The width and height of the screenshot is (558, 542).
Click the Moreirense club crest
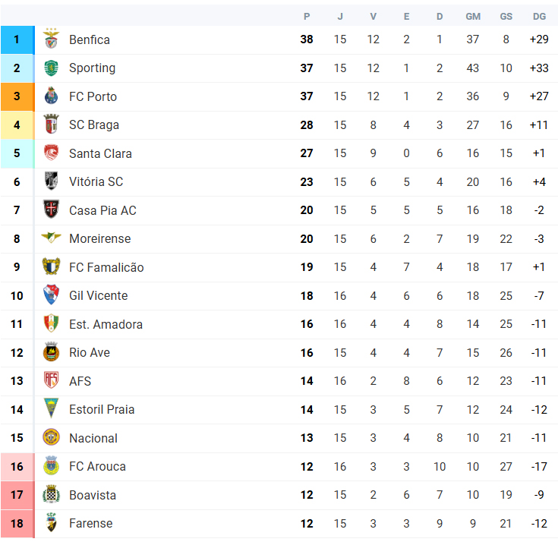pyautogui.click(x=52, y=238)
